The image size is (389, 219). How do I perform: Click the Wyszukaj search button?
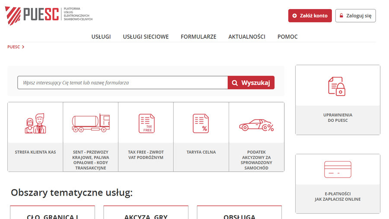(x=251, y=83)
